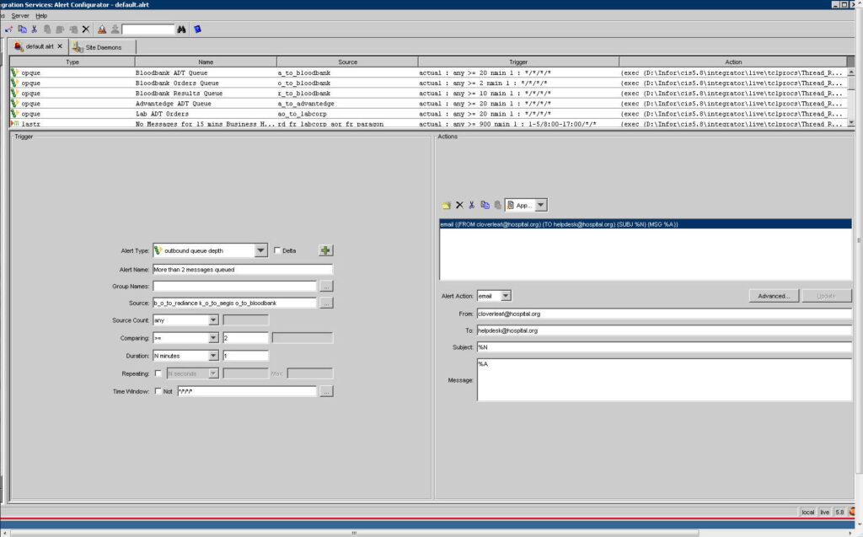Image resolution: width=863 pixels, height=537 pixels.
Task: Open the Alert Type dropdown
Action: (x=260, y=250)
